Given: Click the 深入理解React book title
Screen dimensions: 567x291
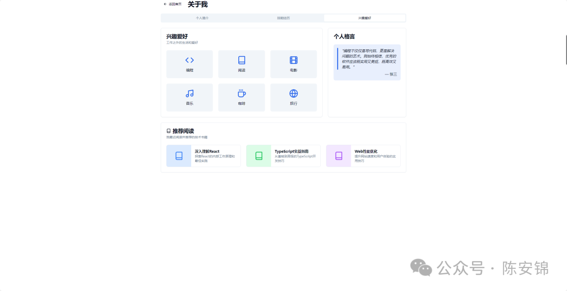Looking at the screenshot, I should pos(207,152).
